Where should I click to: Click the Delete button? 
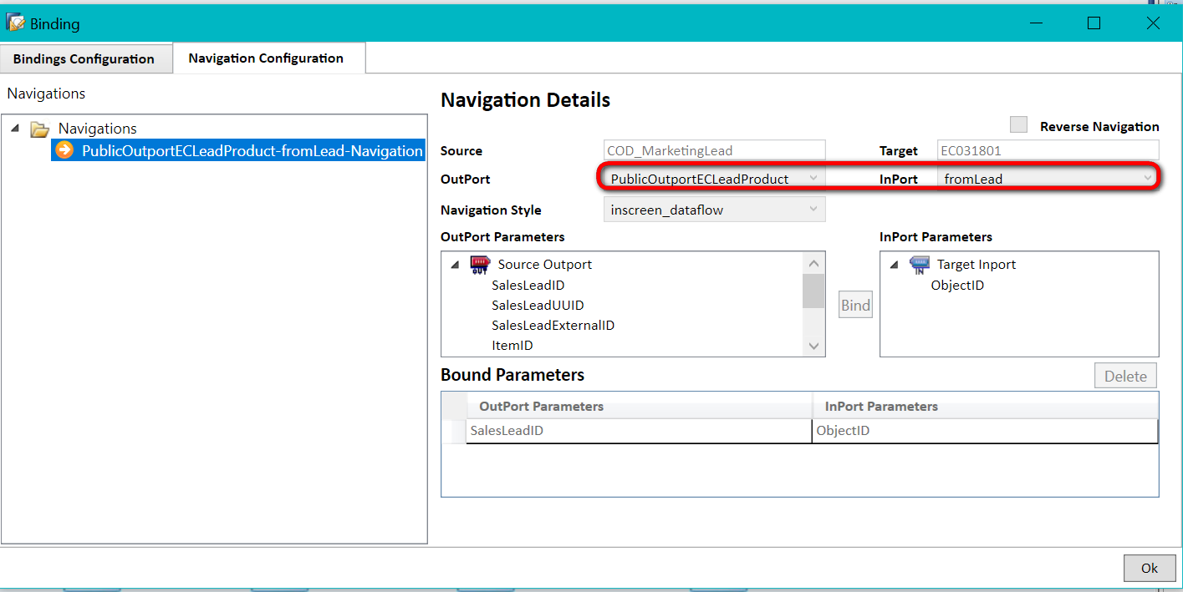1125,376
